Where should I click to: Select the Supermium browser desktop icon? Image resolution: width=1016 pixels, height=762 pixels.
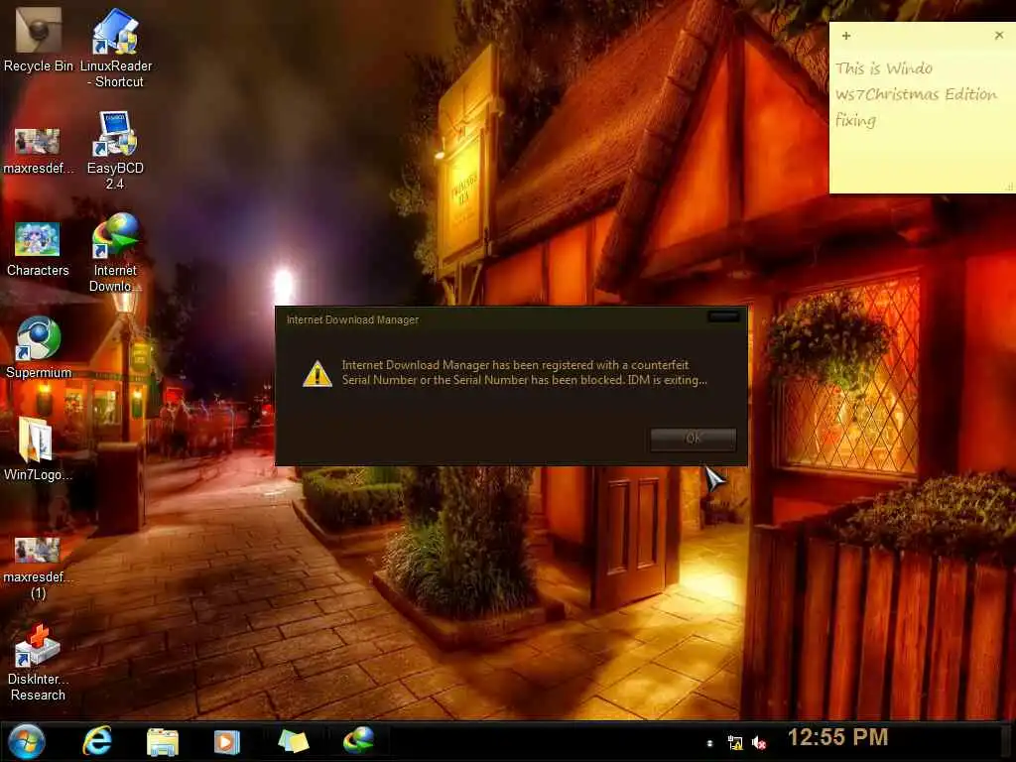[x=39, y=347]
